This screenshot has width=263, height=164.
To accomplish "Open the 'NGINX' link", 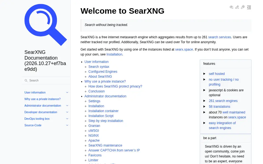I will (94, 136).
